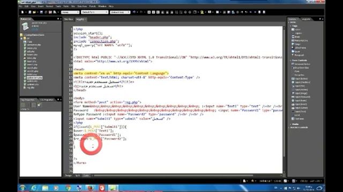Switch to Apply Styles panel tab

coord(306,19)
